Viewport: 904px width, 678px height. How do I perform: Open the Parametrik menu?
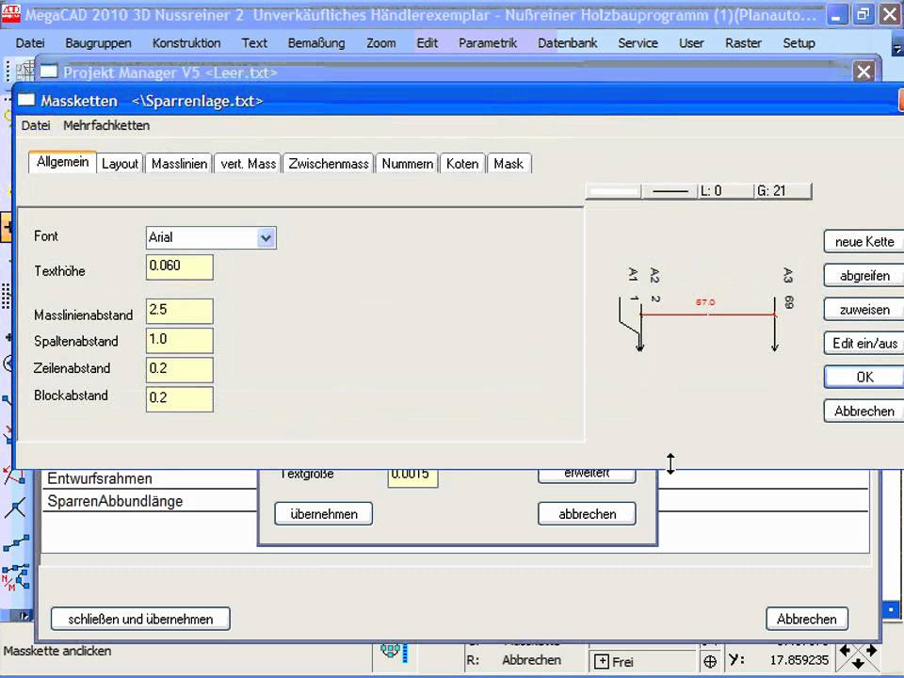click(487, 42)
